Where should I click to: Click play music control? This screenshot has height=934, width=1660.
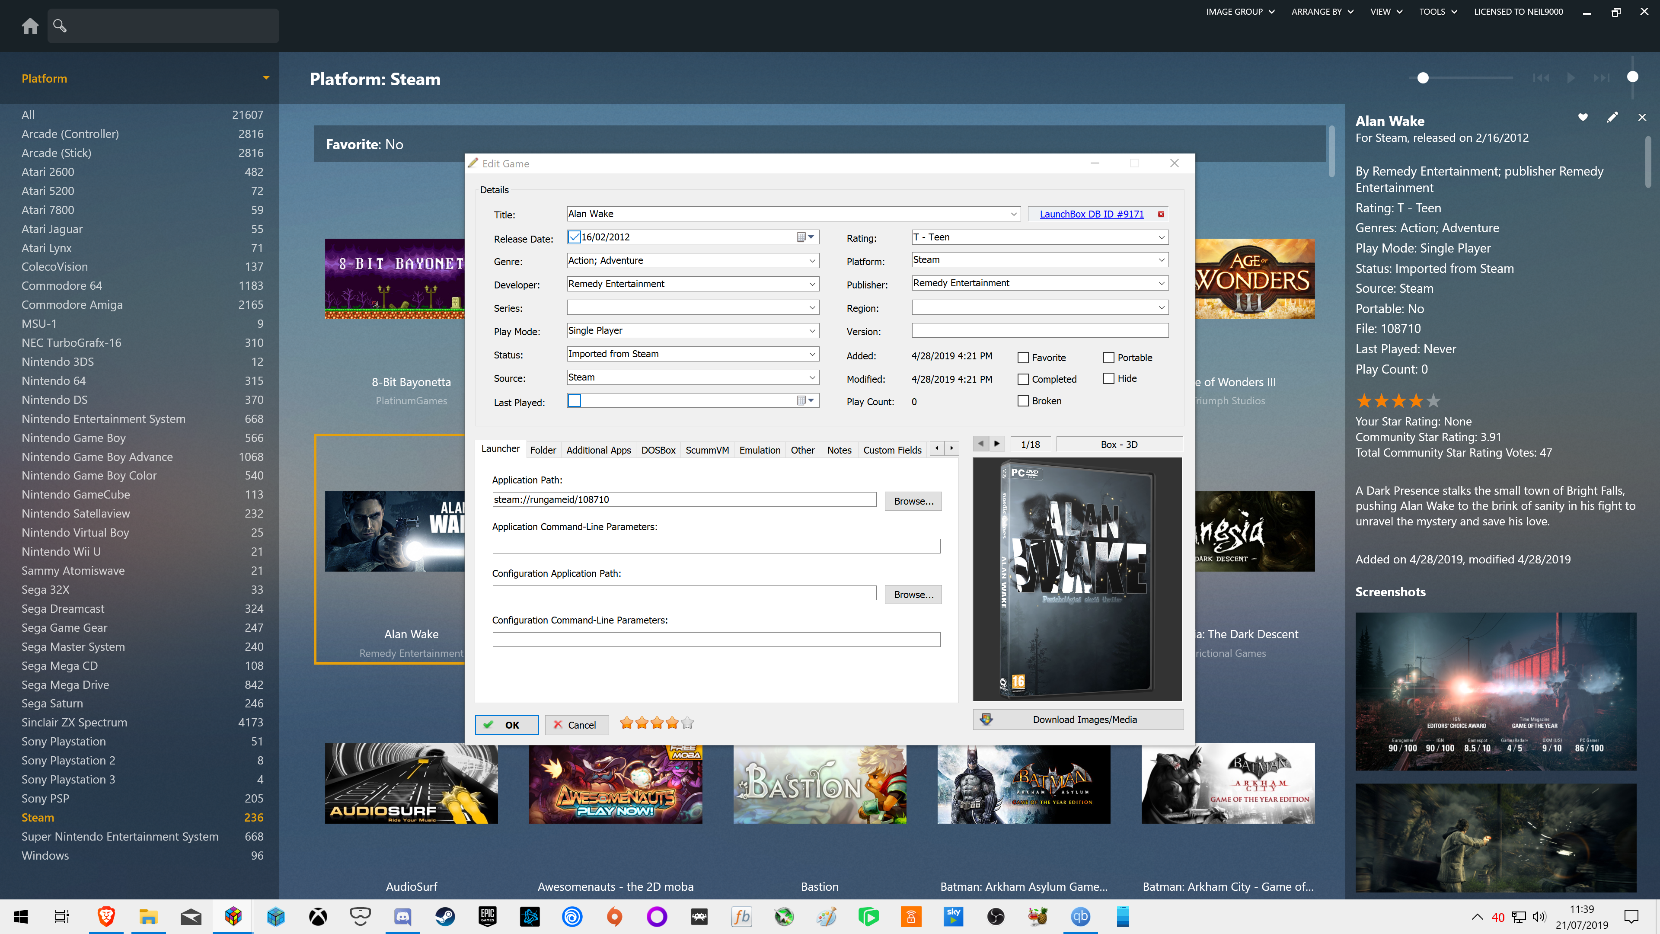[1571, 78]
